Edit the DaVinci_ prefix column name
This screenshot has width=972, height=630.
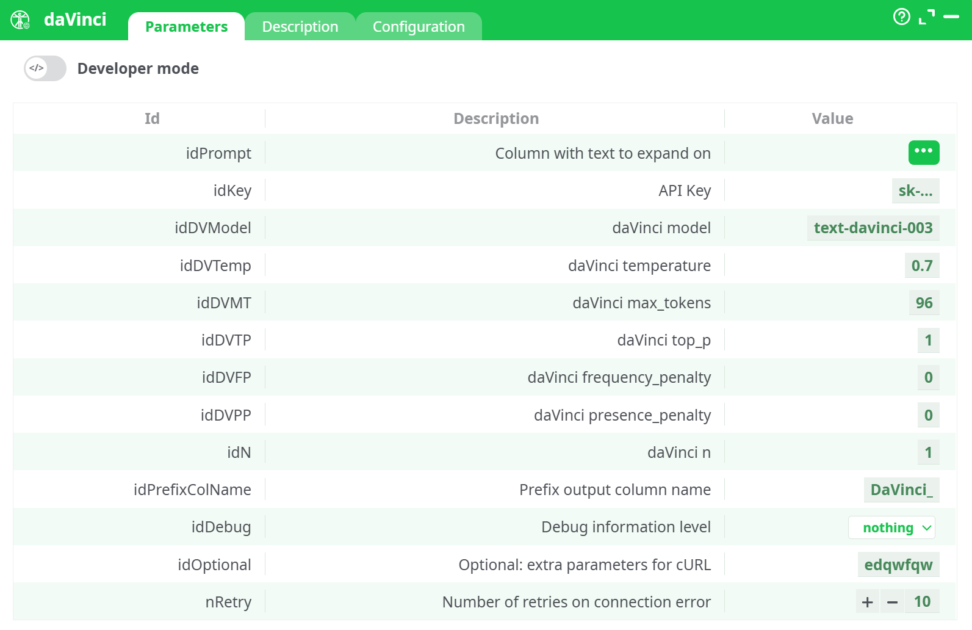[x=901, y=490]
